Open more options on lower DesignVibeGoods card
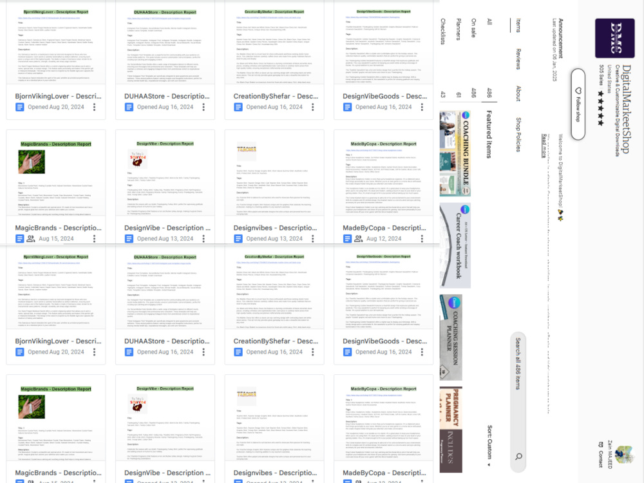The width and height of the screenshot is (644, 483). tap(422, 352)
